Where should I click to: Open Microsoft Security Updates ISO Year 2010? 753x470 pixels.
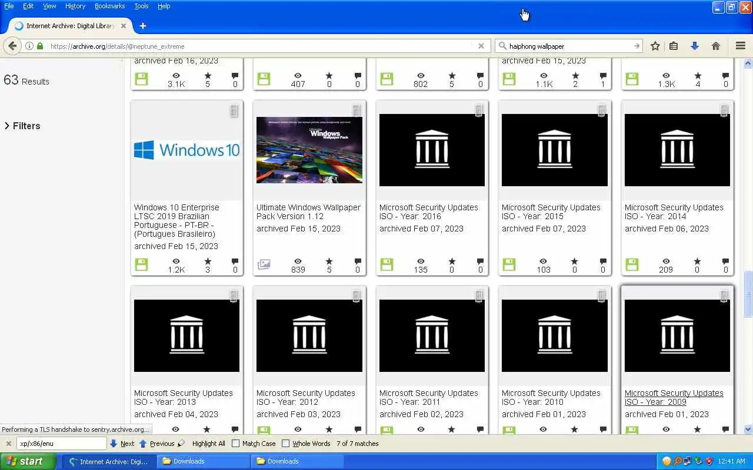click(551, 397)
